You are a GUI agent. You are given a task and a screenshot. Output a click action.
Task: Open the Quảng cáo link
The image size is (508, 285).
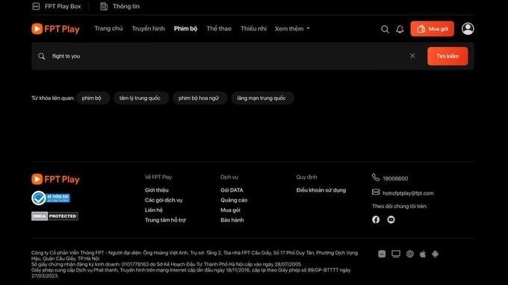pos(234,200)
